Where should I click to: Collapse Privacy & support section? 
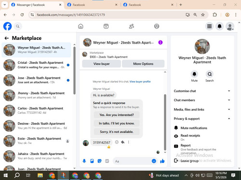tap(202, 119)
